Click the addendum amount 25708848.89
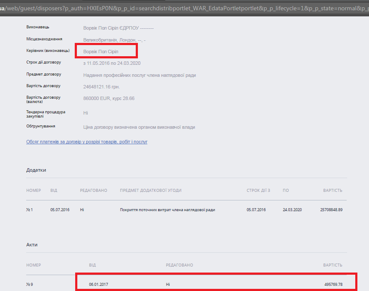 [x=331, y=210]
